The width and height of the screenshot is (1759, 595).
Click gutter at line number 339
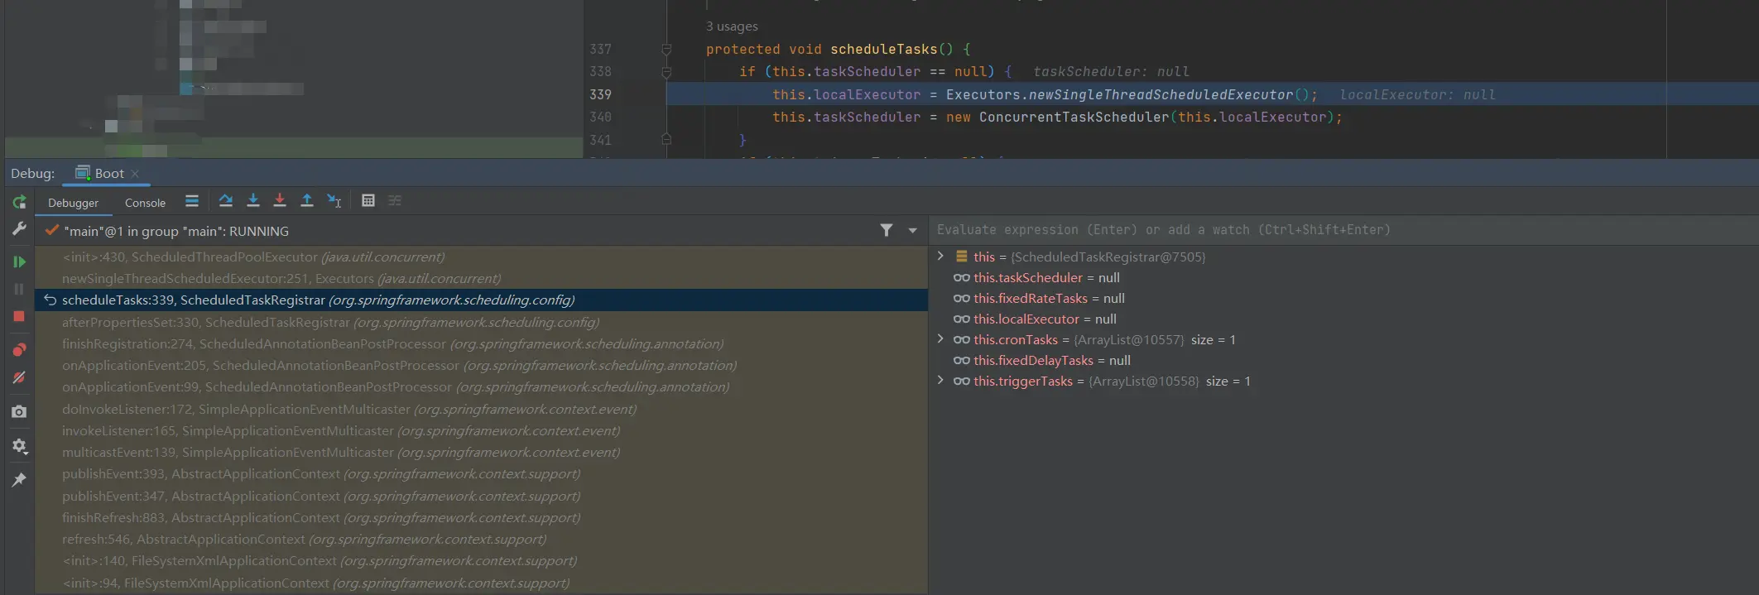(x=600, y=94)
